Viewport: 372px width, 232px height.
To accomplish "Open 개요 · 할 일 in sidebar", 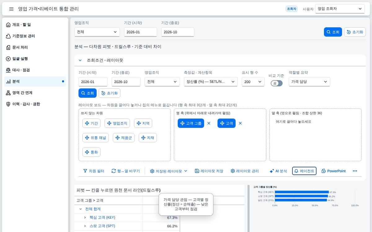I will (35, 25).
